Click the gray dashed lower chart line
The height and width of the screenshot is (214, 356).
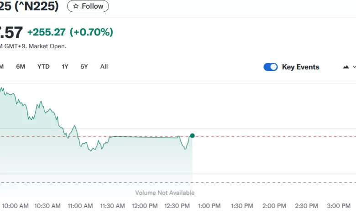[x=274, y=183]
